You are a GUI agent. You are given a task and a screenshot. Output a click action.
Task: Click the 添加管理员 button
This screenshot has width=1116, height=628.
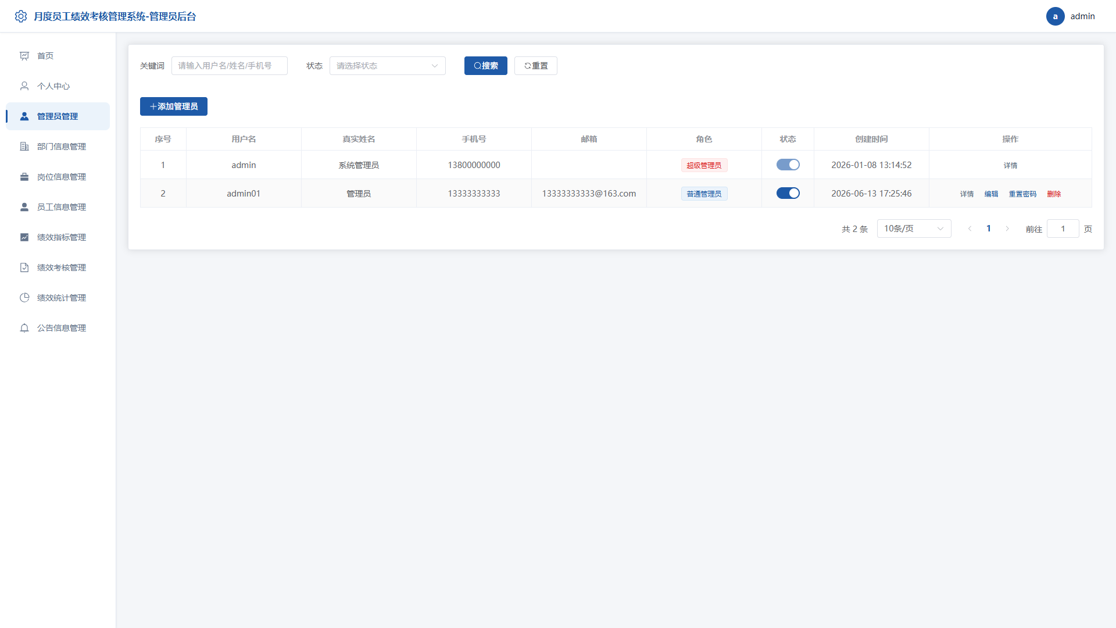(x=173, y=106)
